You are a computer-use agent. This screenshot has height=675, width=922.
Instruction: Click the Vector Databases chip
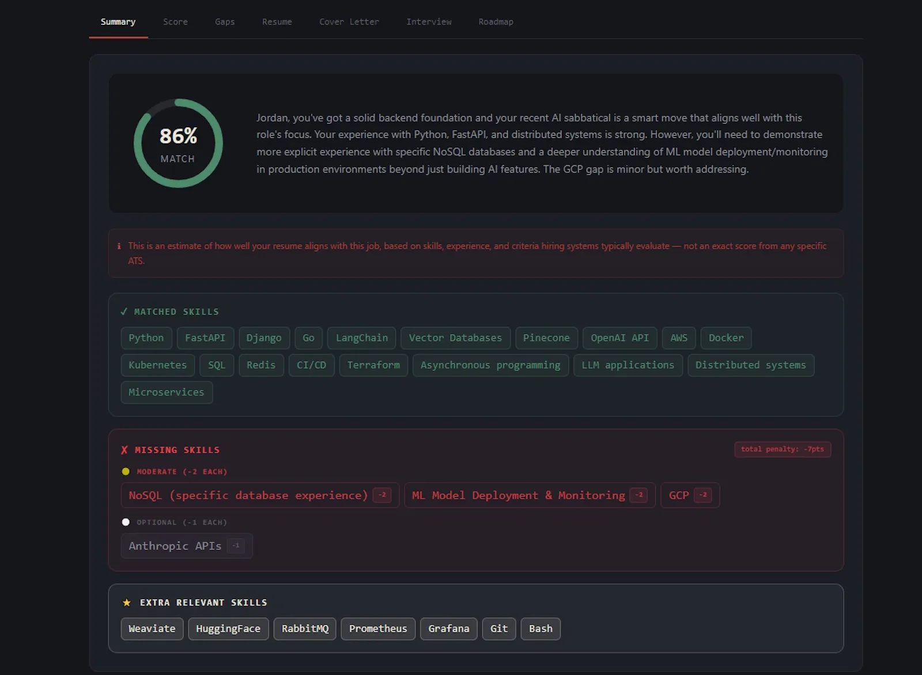(x=455, y=338)
